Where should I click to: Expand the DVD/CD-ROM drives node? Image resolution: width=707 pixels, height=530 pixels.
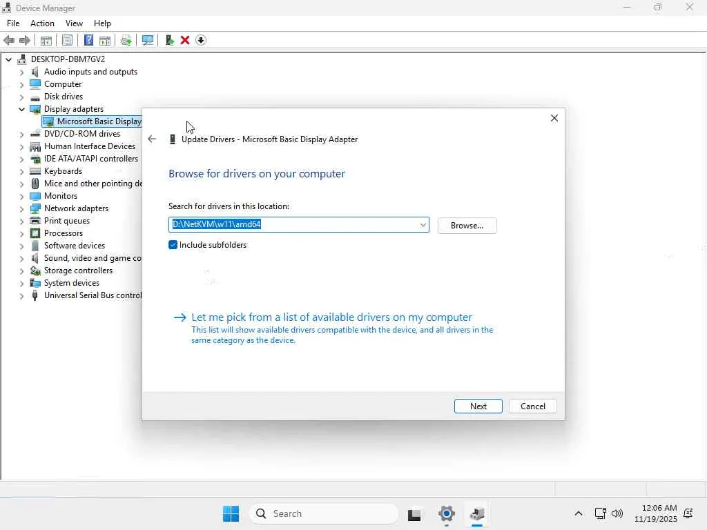[x=21, y=135]
